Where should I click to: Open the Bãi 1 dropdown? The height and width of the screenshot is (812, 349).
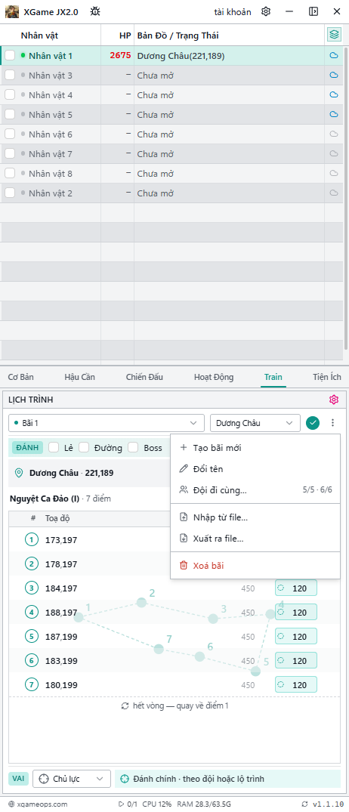[x=107, y=422]
